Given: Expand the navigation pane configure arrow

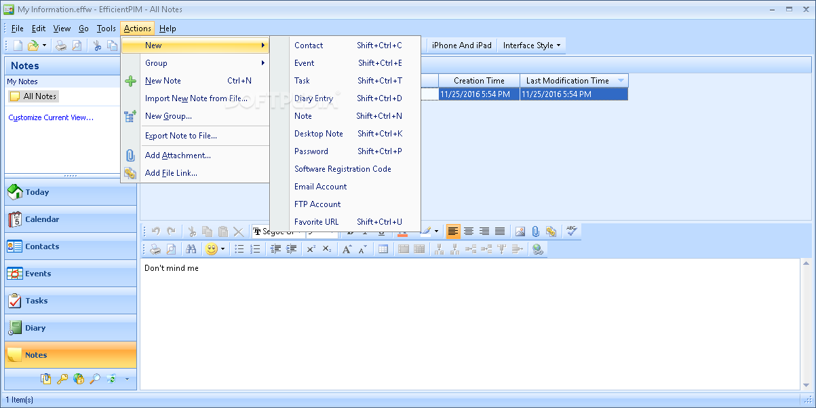Looking at the screenshot, I should pos(126,379).
